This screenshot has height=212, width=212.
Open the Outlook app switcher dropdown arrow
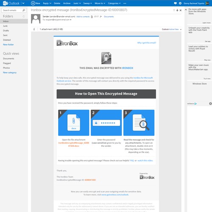click(23, 3)
